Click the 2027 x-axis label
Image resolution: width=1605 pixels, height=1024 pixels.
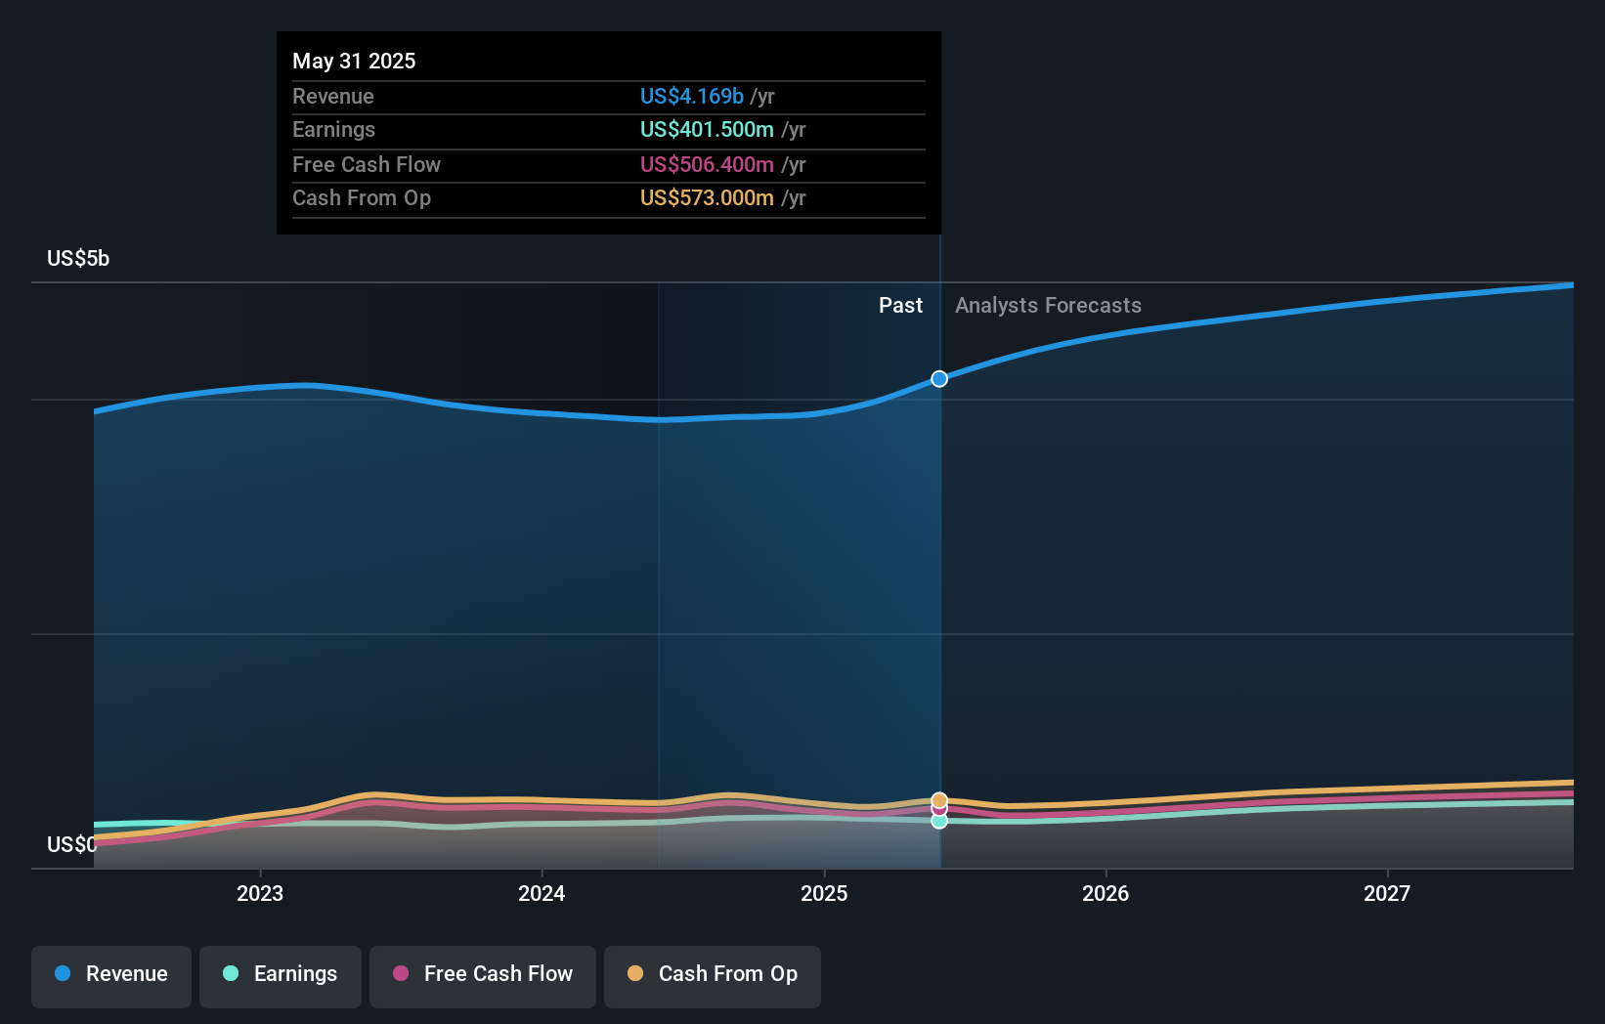tap(1387, 893)
